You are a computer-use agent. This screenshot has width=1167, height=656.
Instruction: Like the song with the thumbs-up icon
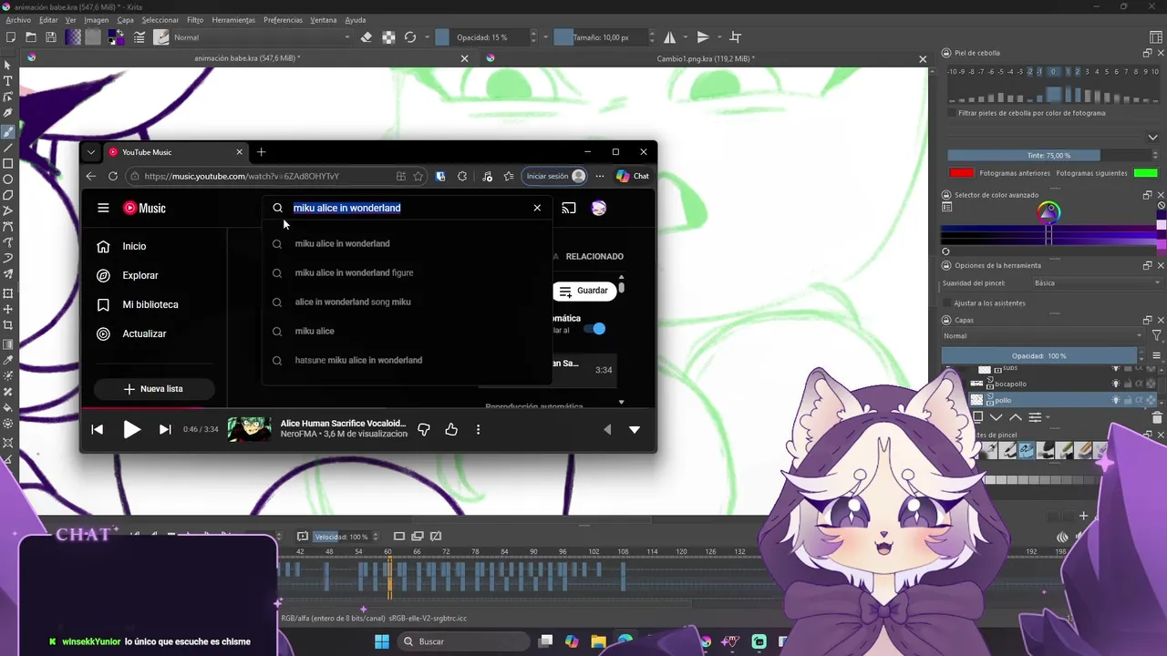pyautogui.click(x=451, y=429)
